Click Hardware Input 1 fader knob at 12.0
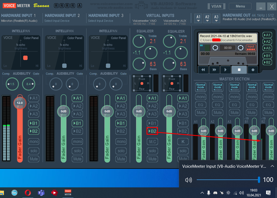Image resolution: width=277 pixels, height=198 pixels. 20,103
